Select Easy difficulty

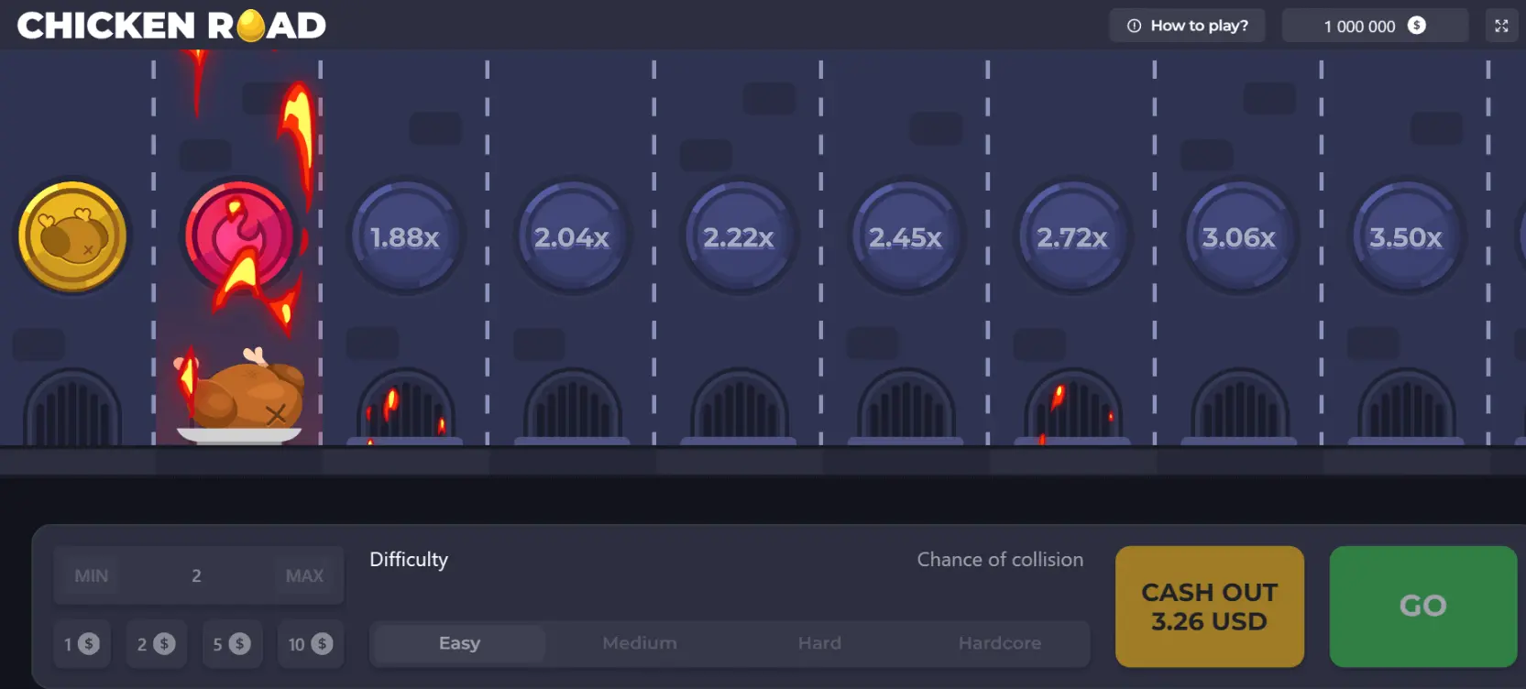click(459, 643)
